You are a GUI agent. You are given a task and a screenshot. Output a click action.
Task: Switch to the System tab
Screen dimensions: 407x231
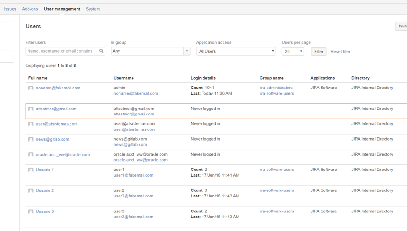[x=93, y=9]
